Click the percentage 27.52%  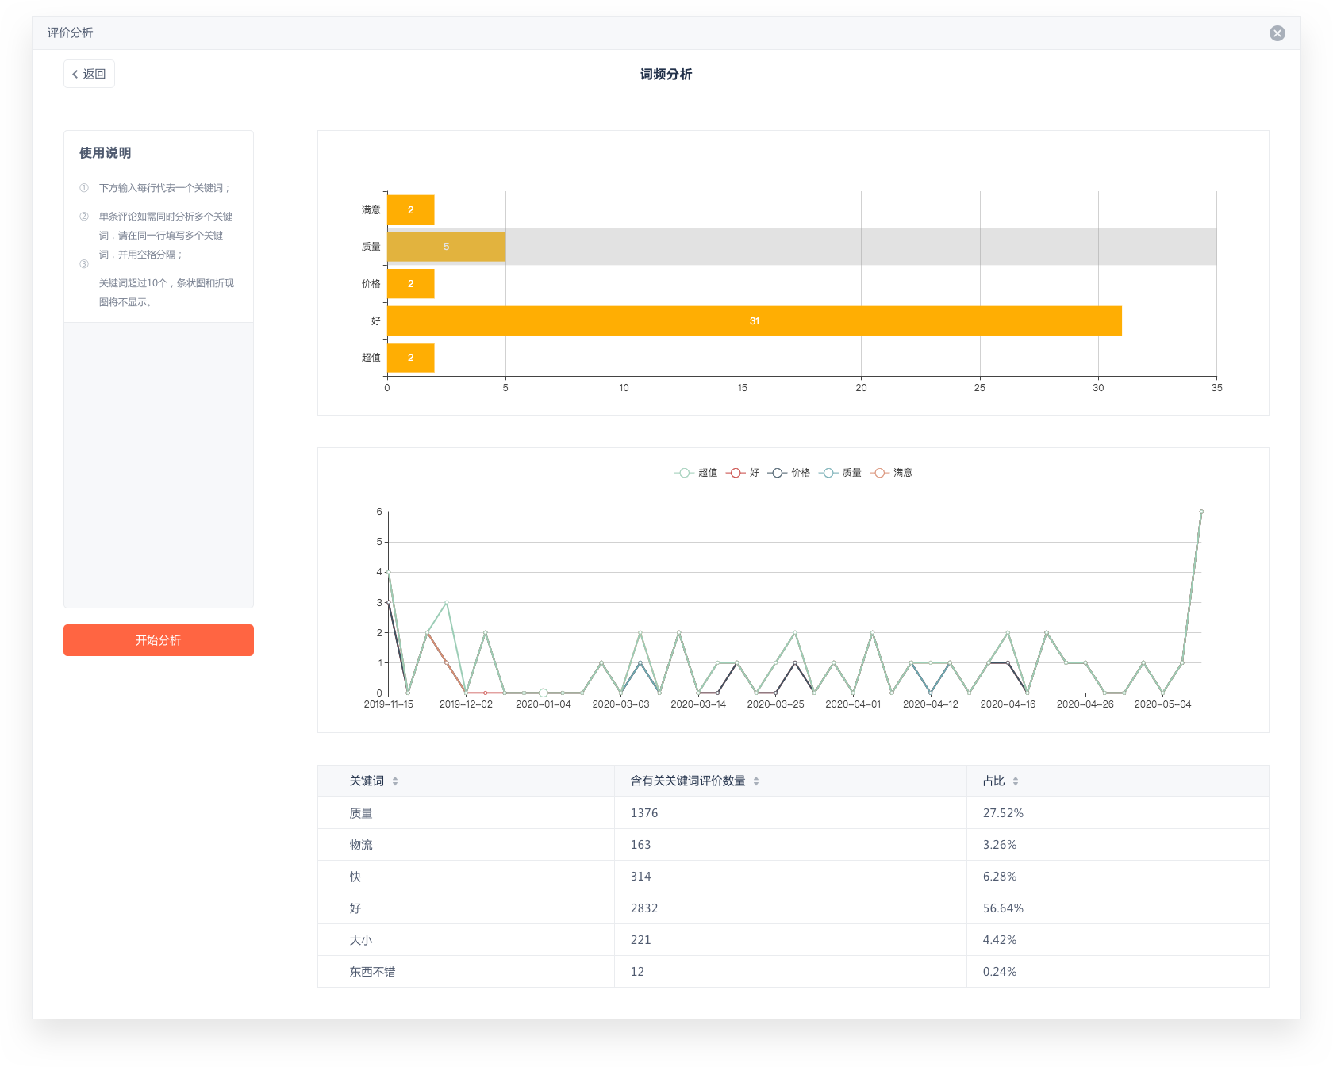[x=1003, y=813]
